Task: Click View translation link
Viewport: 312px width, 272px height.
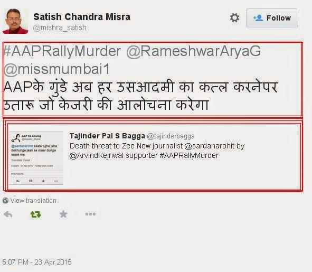Action: coord(33,201)
